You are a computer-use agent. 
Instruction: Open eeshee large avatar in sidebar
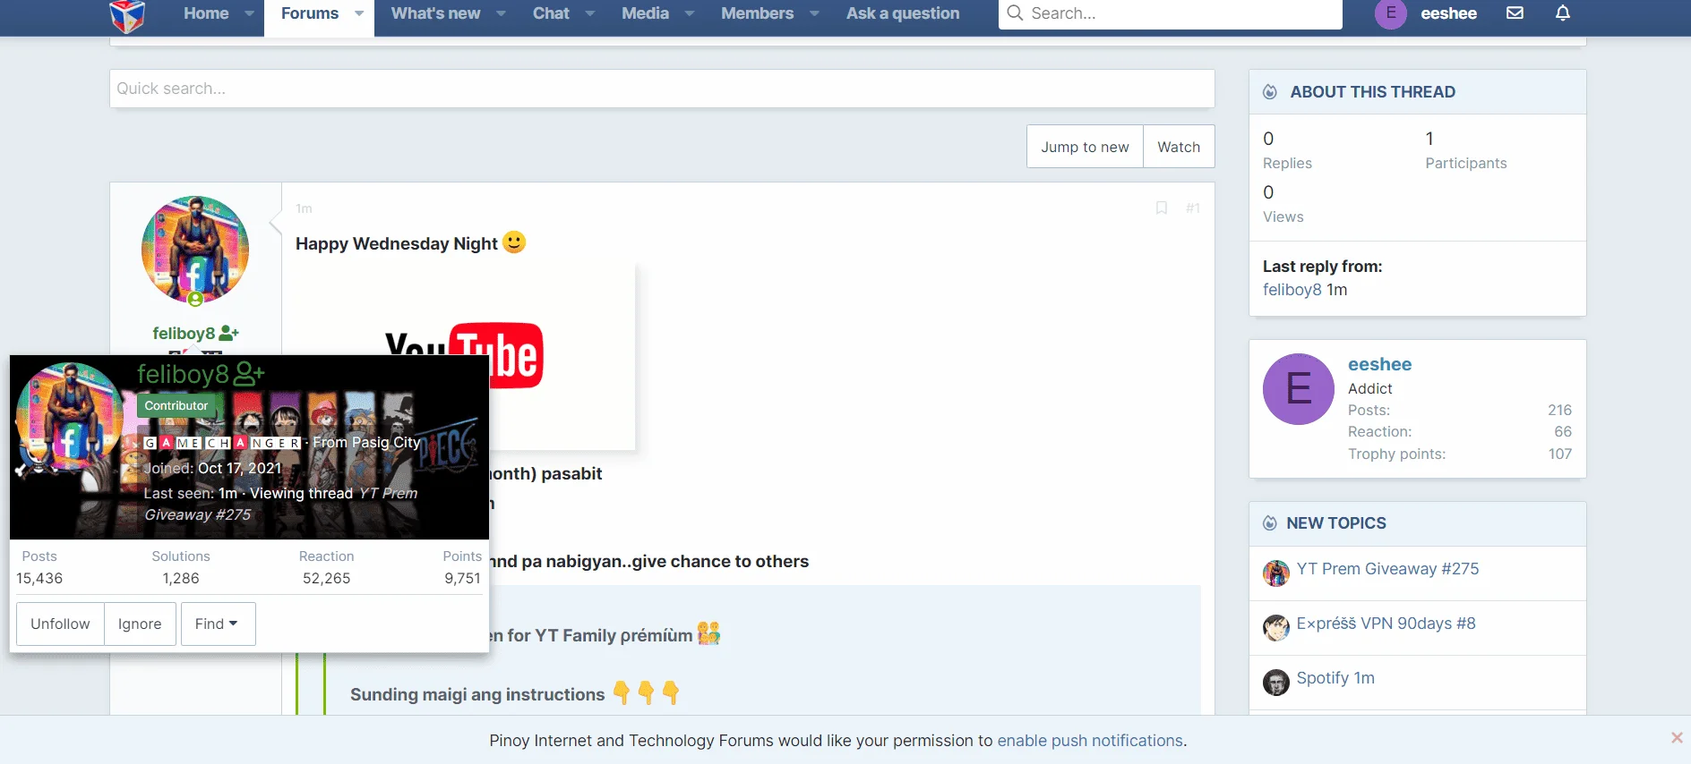(1298, 389)
